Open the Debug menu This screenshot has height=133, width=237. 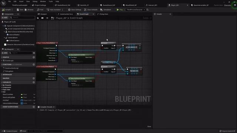35,1
